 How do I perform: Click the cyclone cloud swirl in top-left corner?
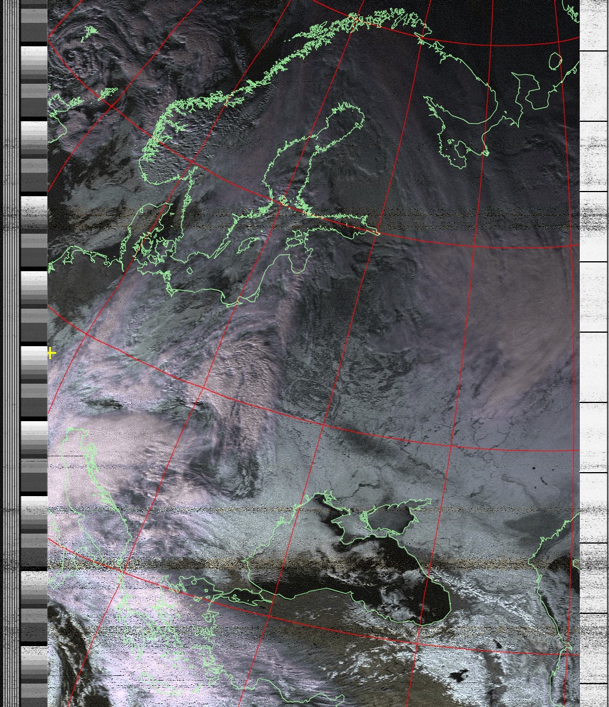click(x=73, y=56)
